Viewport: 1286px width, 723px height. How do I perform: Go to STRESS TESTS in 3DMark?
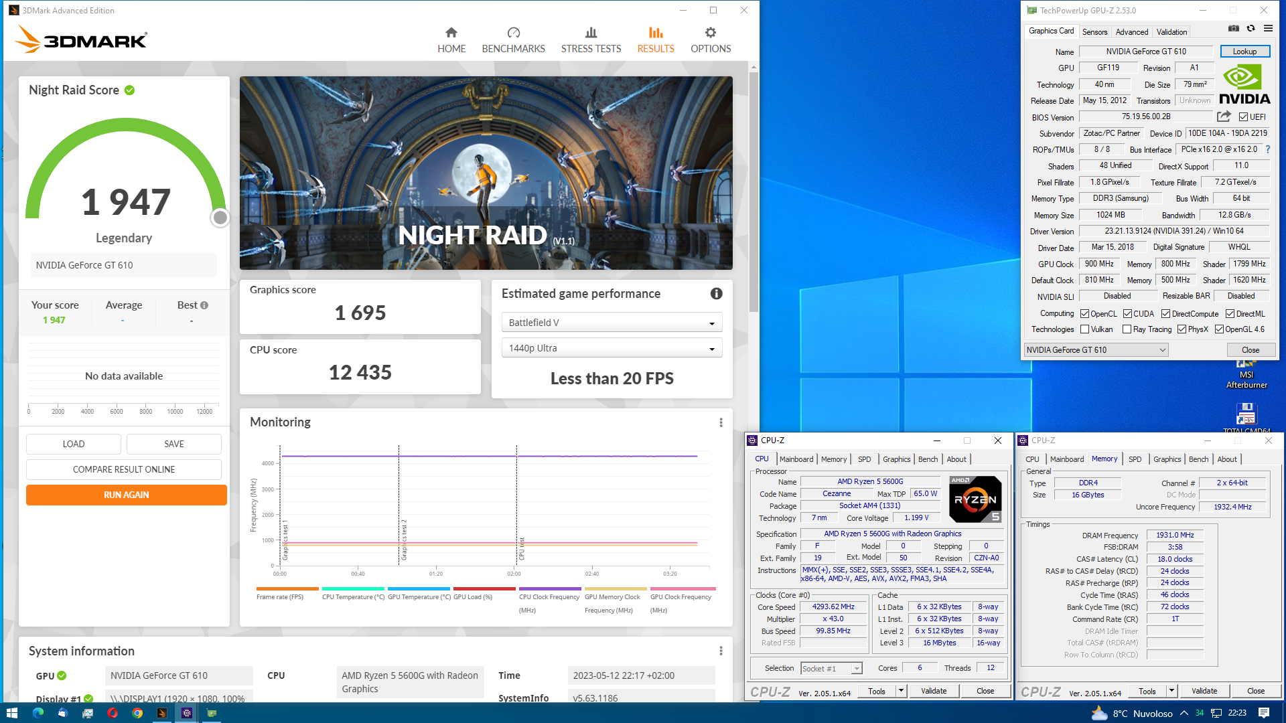coord(591,40)
